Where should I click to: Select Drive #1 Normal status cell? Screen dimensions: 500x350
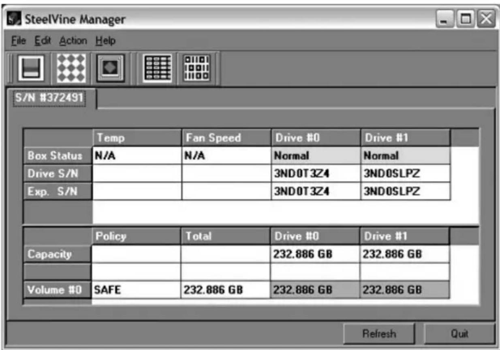(x=405, y=156)
